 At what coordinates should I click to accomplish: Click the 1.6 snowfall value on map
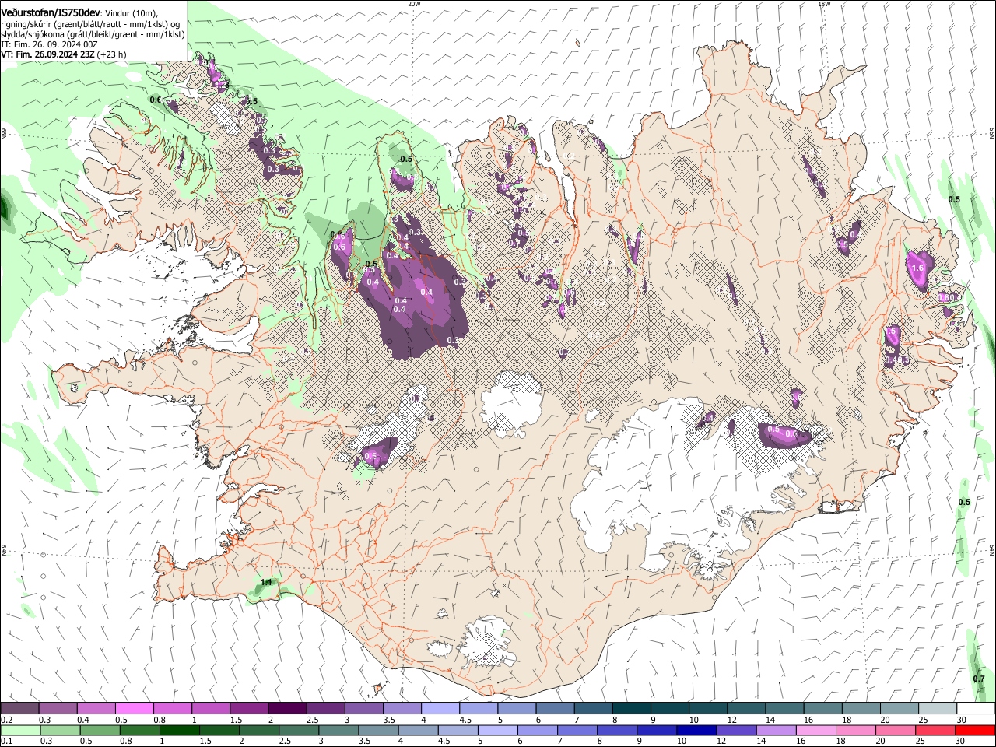pyautogui.click(x=917, y=268)
